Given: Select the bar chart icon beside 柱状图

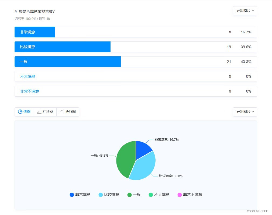Looking at the screenshot, I should pos(39,112).
